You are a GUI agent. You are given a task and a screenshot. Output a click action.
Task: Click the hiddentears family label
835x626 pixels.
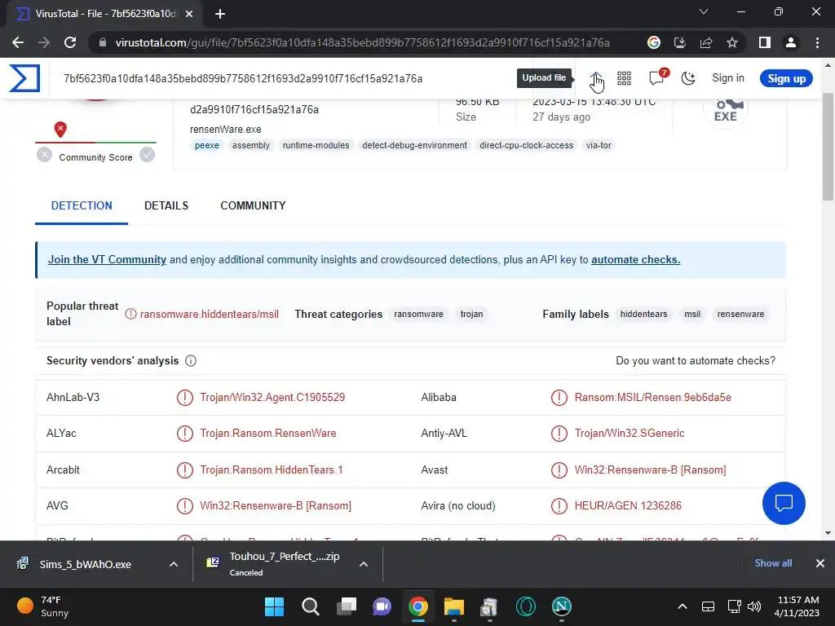point(644,314)
